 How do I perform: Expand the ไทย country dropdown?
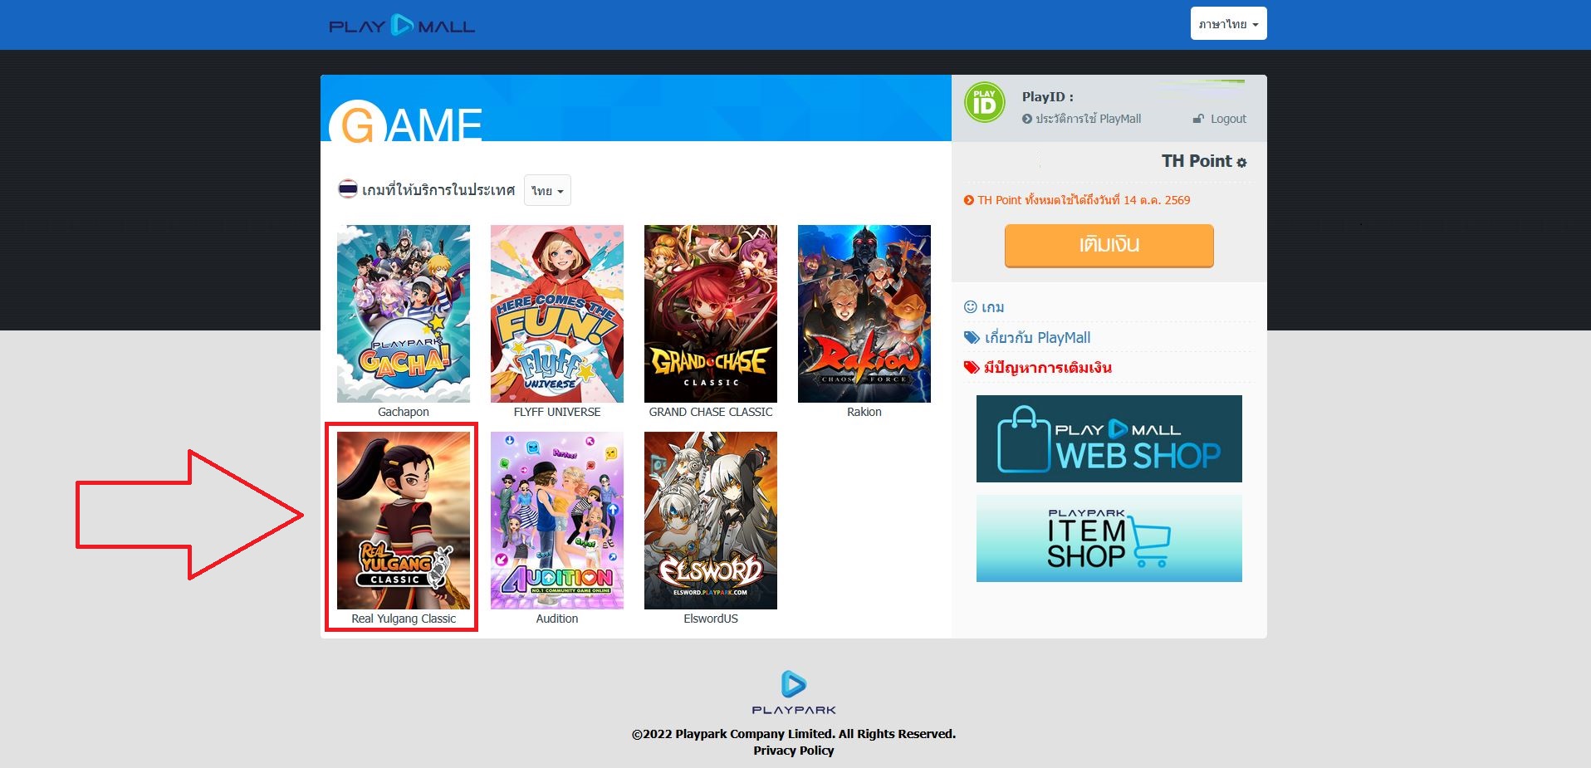pyautogui.click(x=547, y=191)
